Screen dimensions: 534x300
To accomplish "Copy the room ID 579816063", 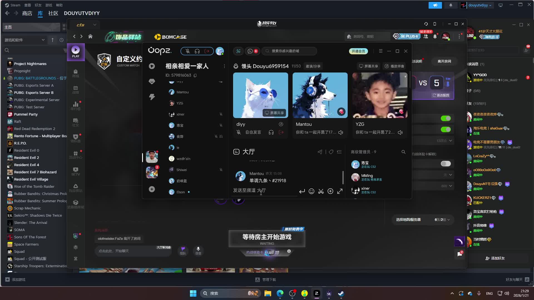I will [195, 76].
